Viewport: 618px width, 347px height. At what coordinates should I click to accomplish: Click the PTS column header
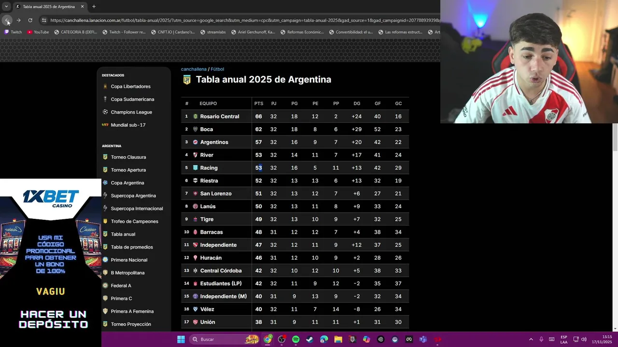[x=259, y=104]
